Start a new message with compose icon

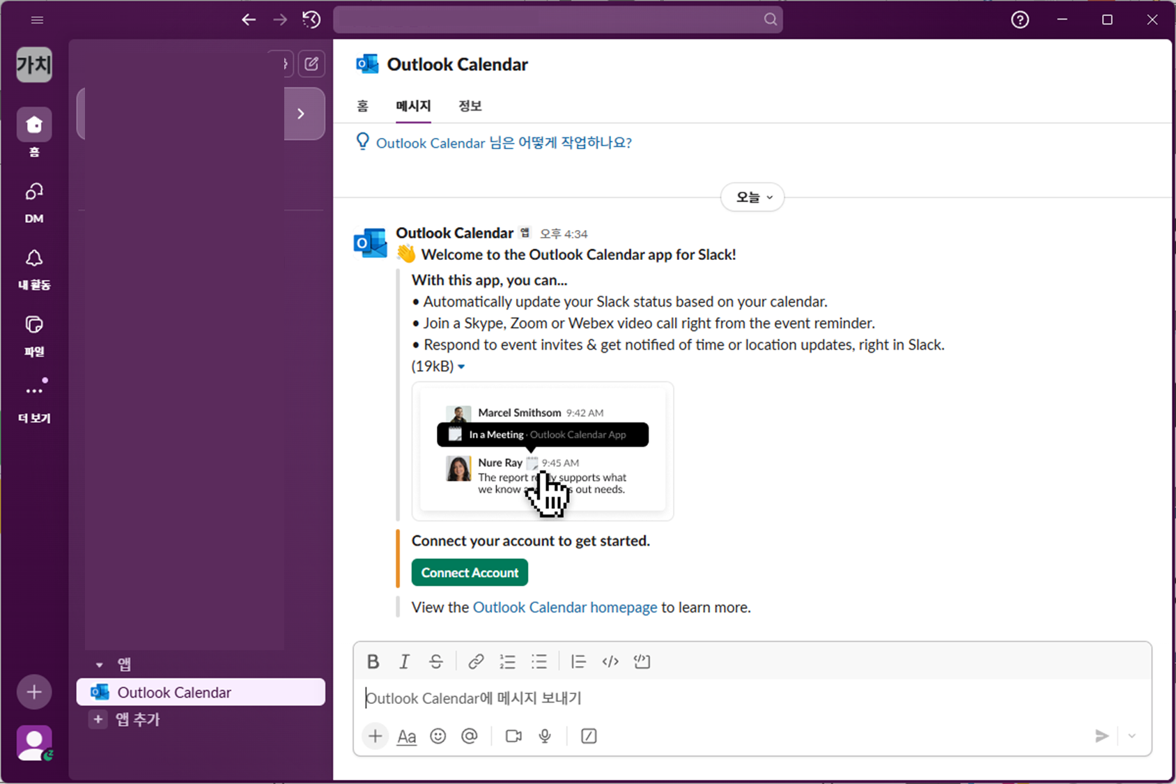pos(311,64)
